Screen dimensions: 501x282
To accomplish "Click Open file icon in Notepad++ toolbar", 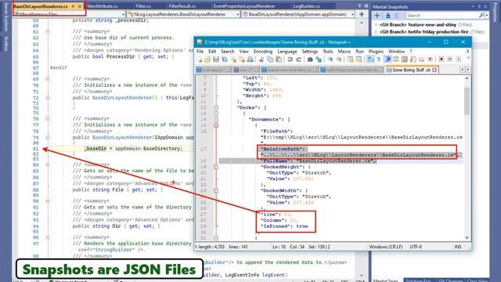I will pos(207,60).
